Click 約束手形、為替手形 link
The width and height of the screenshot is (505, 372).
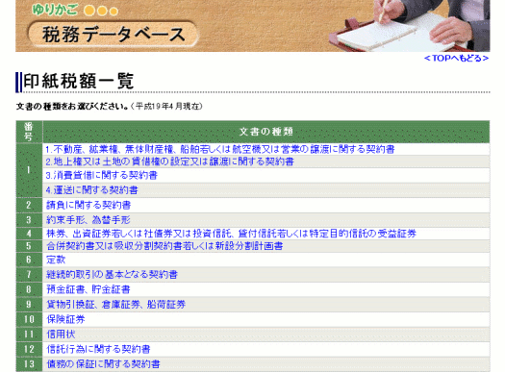(88, 220)
